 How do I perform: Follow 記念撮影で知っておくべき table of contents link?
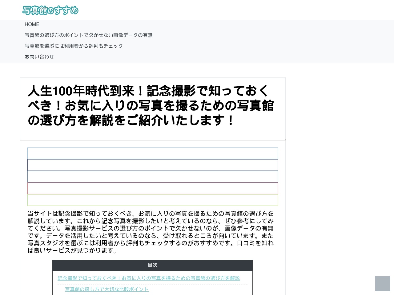click(x=149, y=278)
